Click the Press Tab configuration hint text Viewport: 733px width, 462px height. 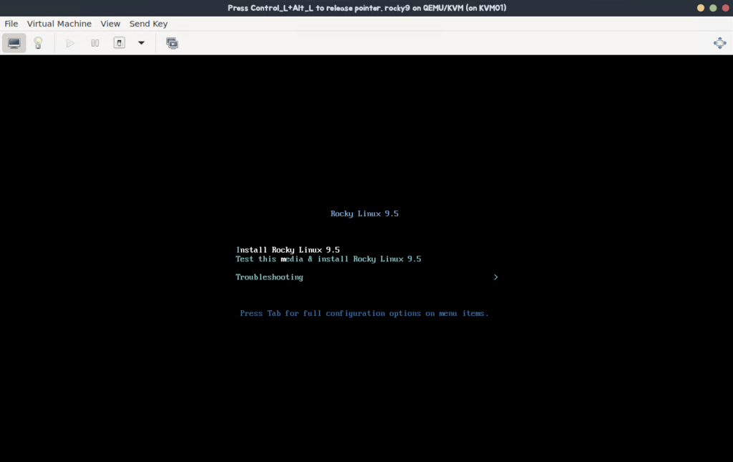(x=364, y=314)
